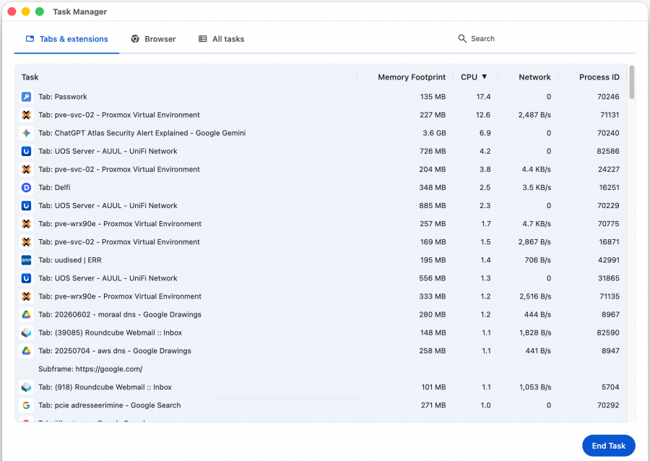Click the '885 MB' memory value
Image resolution: width=650 pixels, height=461 pixels.
[433, 206]
